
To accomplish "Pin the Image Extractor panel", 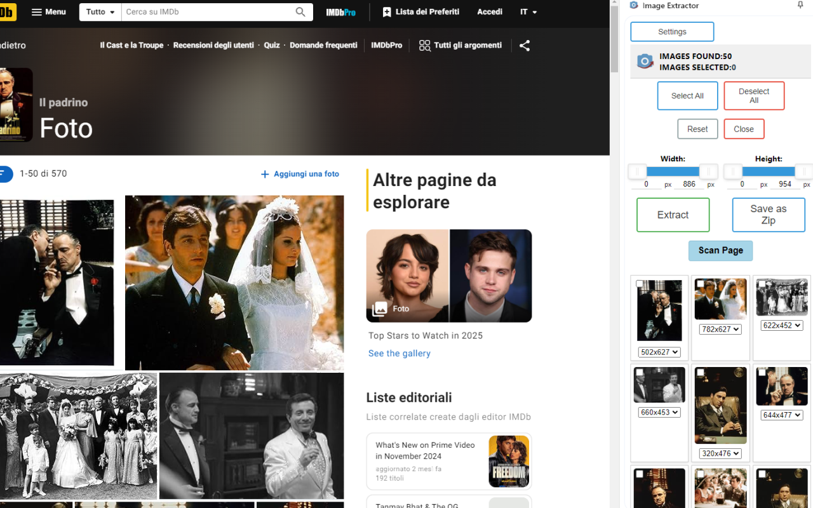I will click(x=800, y=5).
